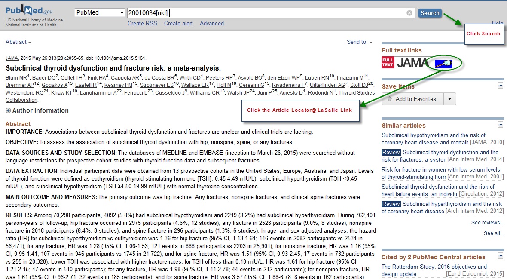Click the Search button

(x=429, y=13)
